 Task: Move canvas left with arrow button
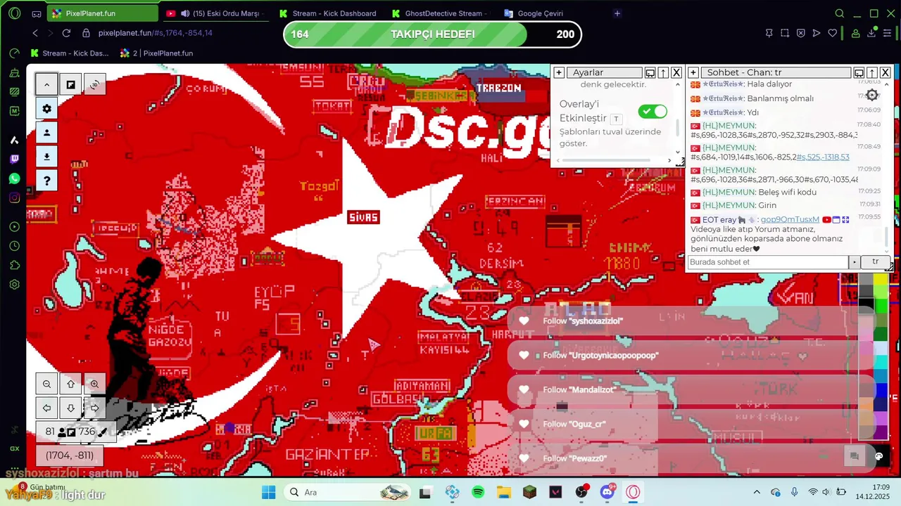pos(46,408)
